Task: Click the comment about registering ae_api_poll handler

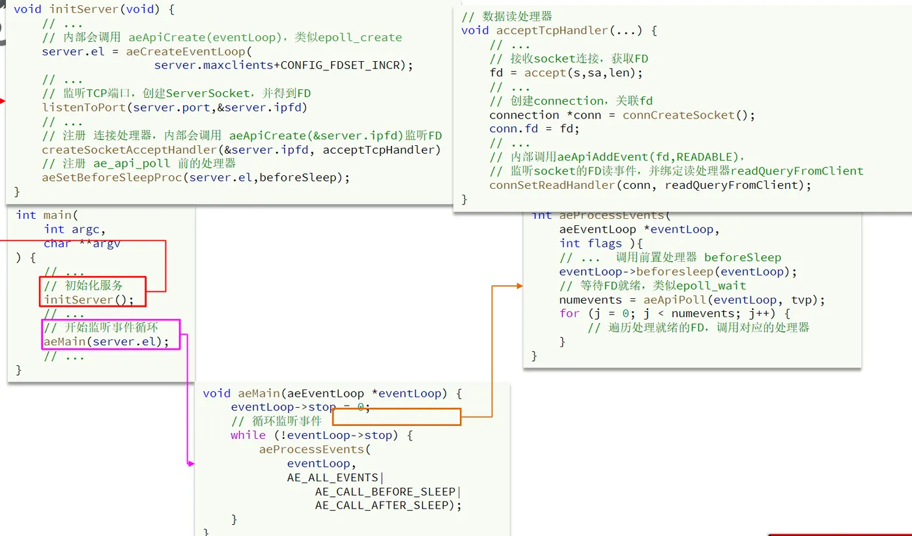Action: tap(139, 163)
